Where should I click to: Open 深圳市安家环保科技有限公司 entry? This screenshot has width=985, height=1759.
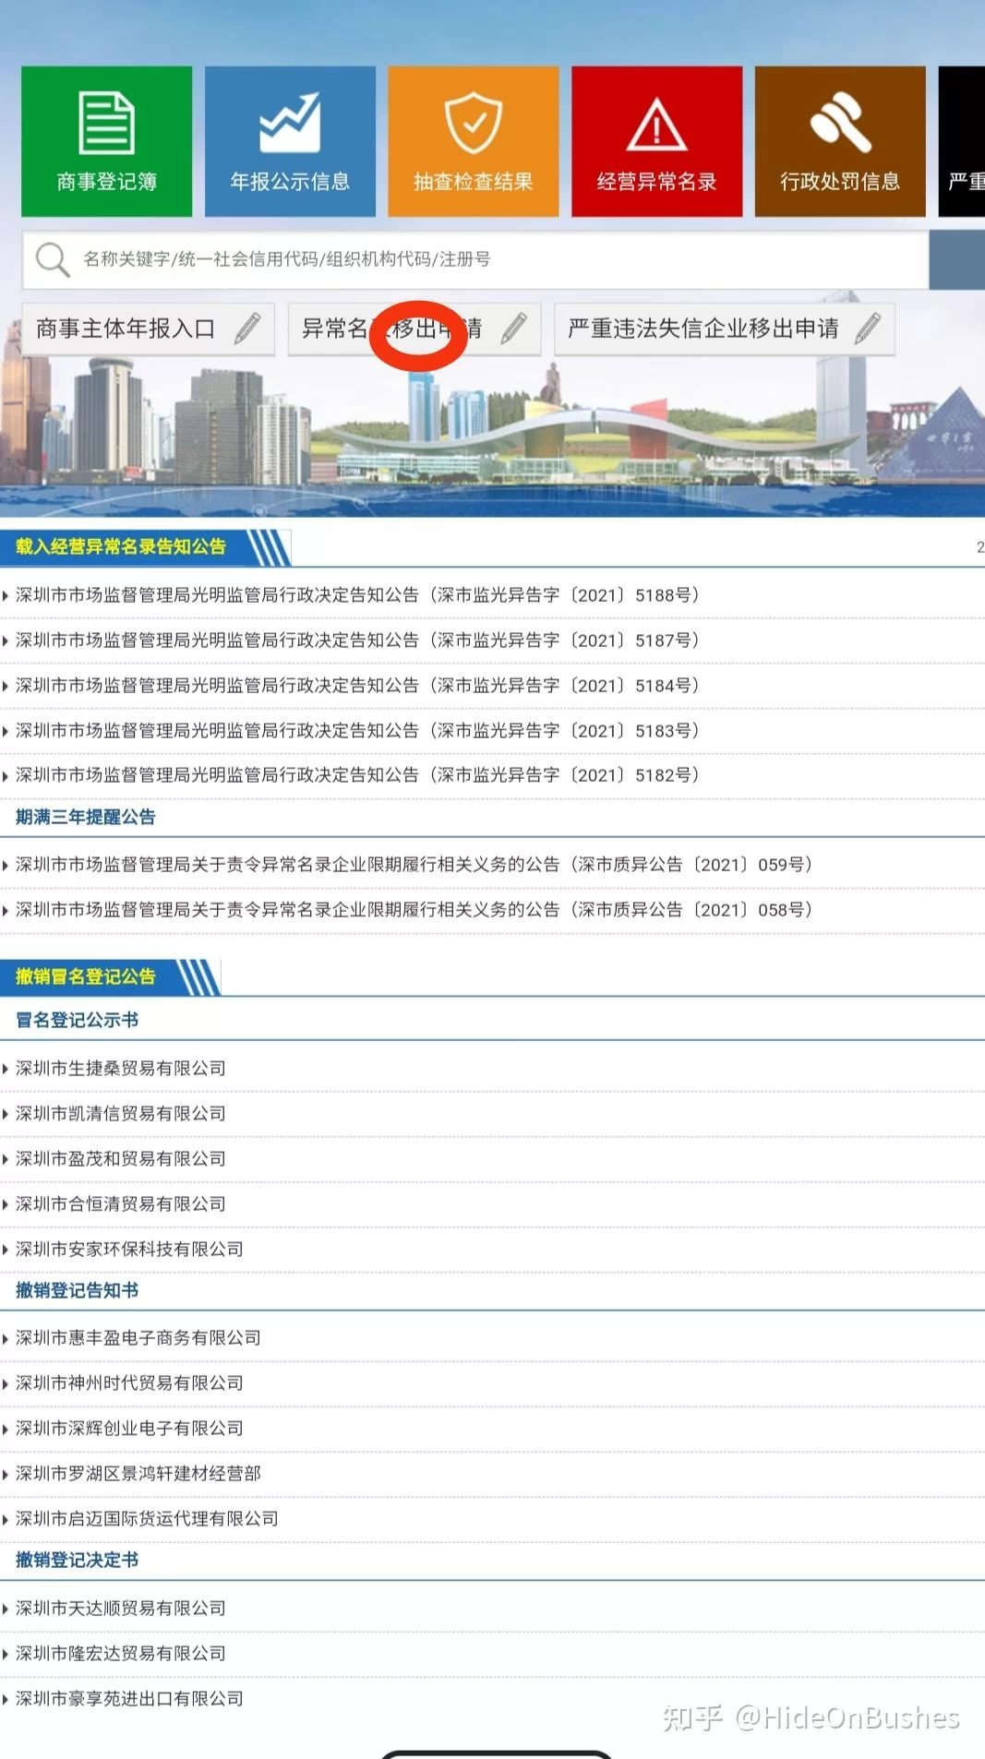(x=129, y=1250)
